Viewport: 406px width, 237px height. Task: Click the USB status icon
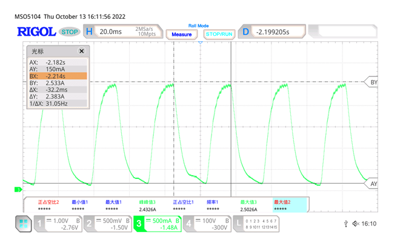346,224
